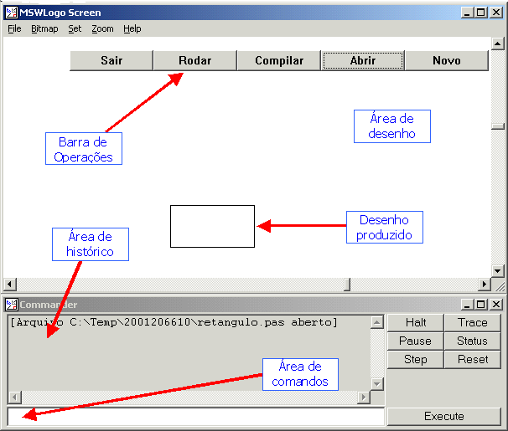Close the MSWLogo Screen window
The image size is (508, 431).
496,13
